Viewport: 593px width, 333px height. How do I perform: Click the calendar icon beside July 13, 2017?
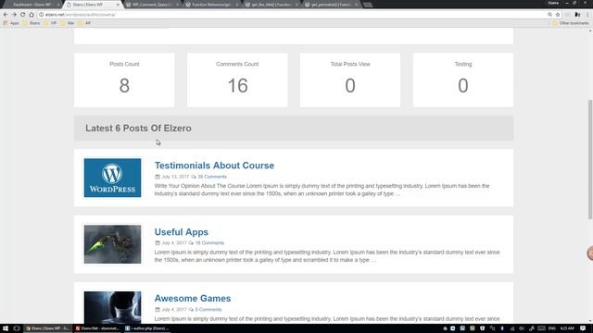coord(158,177)
